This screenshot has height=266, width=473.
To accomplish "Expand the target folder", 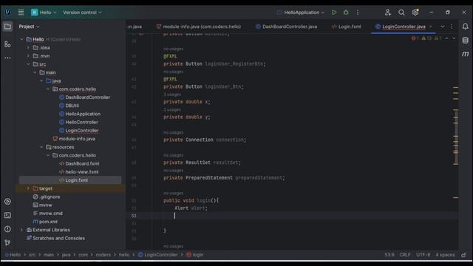I will coord(28,188).
